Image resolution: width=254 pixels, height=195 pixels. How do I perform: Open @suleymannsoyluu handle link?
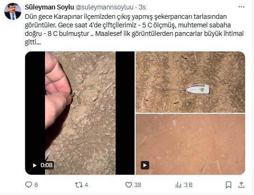(x=104, y=7)
